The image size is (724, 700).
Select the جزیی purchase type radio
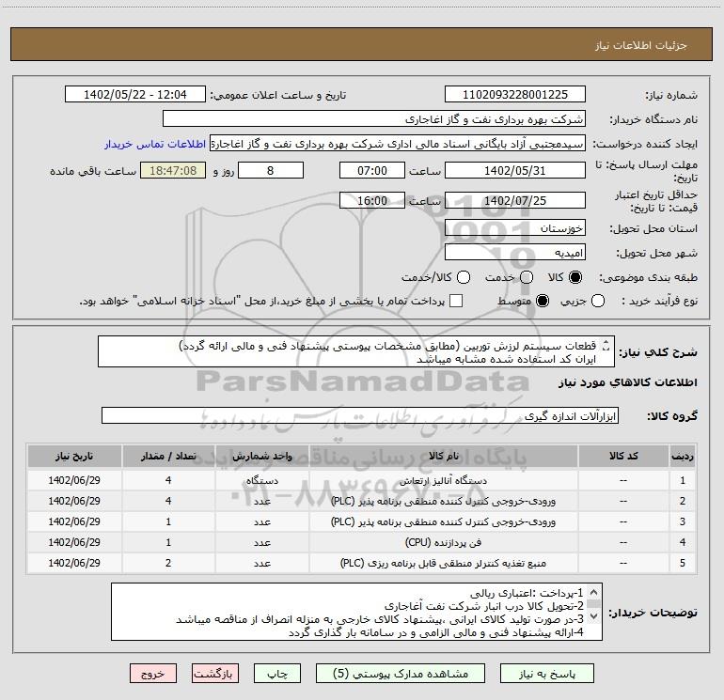[597, 301]
